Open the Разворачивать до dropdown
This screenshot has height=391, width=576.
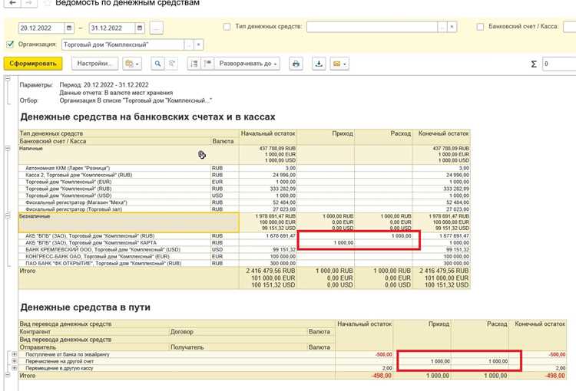tap(247, 64)
